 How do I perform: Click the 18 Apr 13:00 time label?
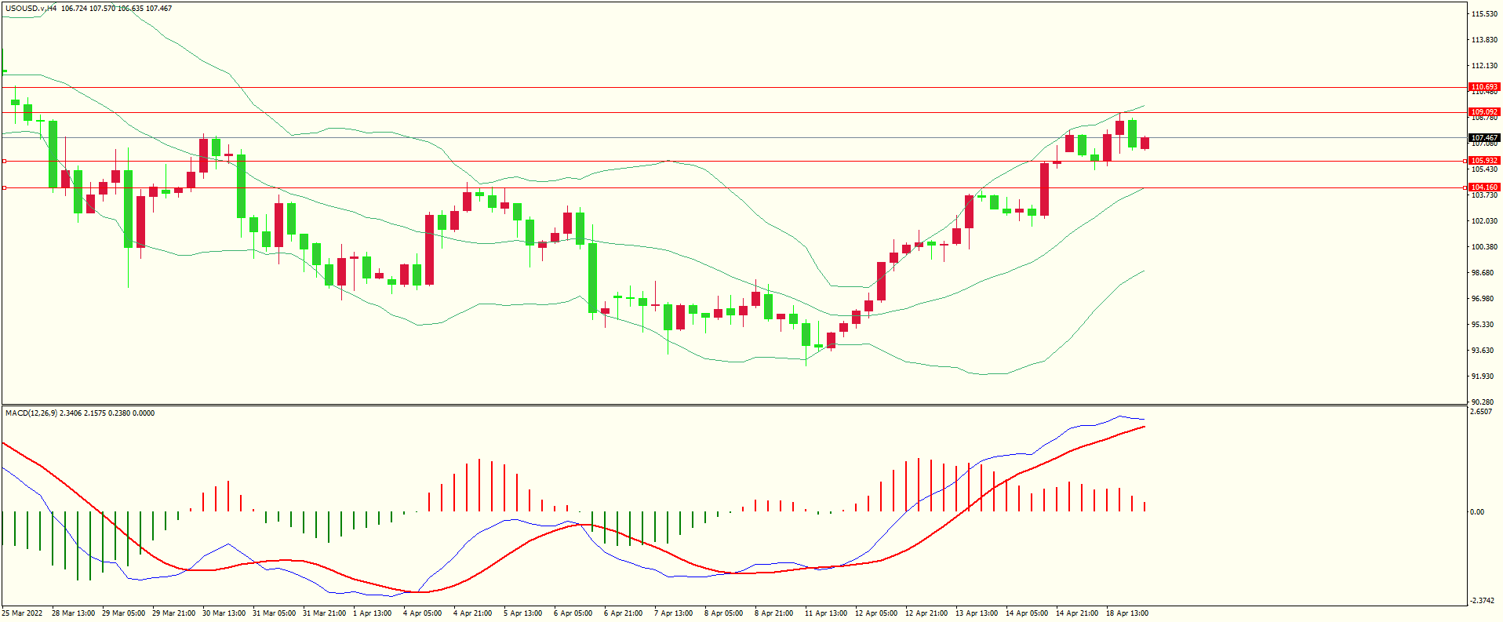(x=1127, y=613)
